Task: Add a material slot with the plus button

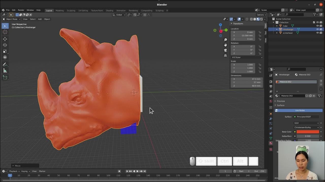Action: click(x=321, y=81)
